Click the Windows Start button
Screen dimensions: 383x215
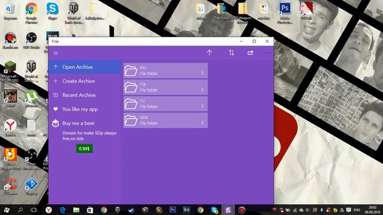[7, 210]
